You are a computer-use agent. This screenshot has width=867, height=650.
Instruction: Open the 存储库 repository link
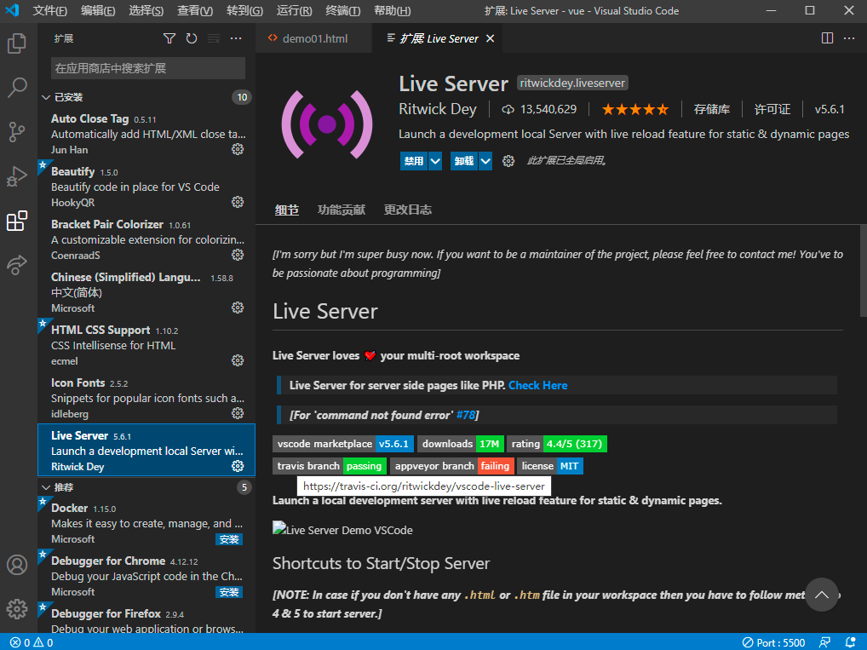coord(712,110)
